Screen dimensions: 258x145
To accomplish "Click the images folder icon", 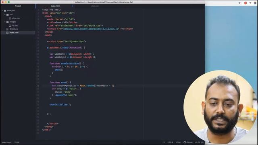I will pyautogui.click(x=7, y=22).
